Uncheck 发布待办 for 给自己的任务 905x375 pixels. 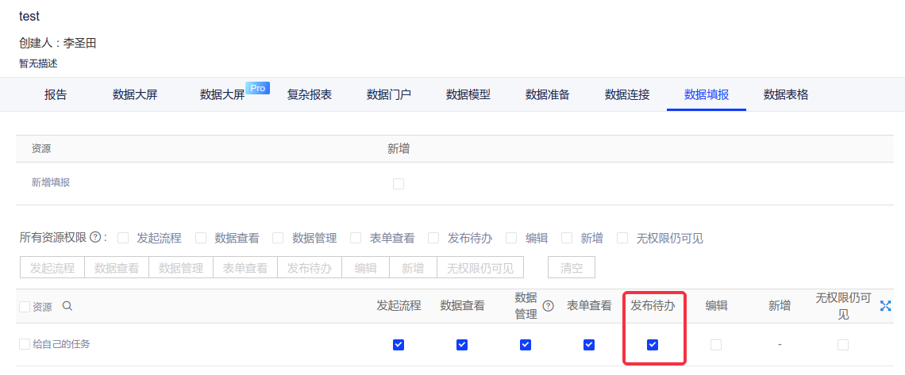tap(653, 345)
